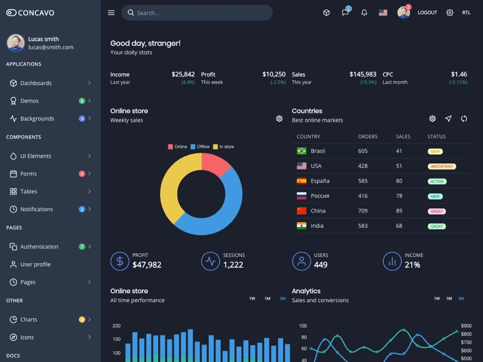This screenshot has width=483, height=362.
Task: Click the India flag icon
Action: click(301, 226)
